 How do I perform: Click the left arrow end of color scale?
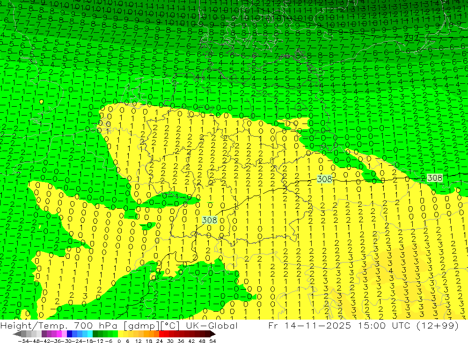point(17,334)
